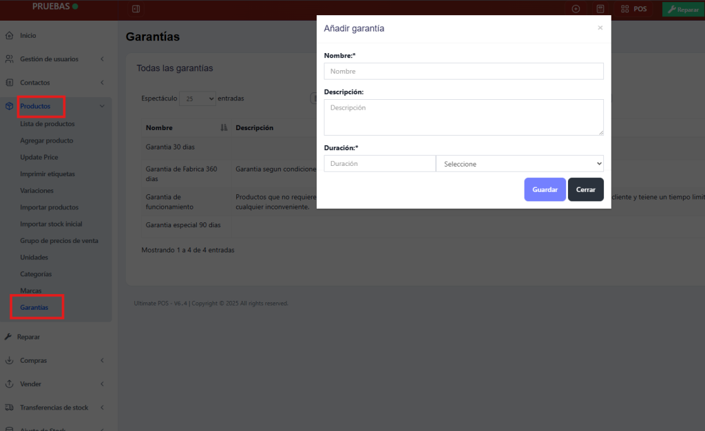Click the Transferencias de stock truck icon
705x431 pixels.
pyautogui.click(x=9, y=408)
